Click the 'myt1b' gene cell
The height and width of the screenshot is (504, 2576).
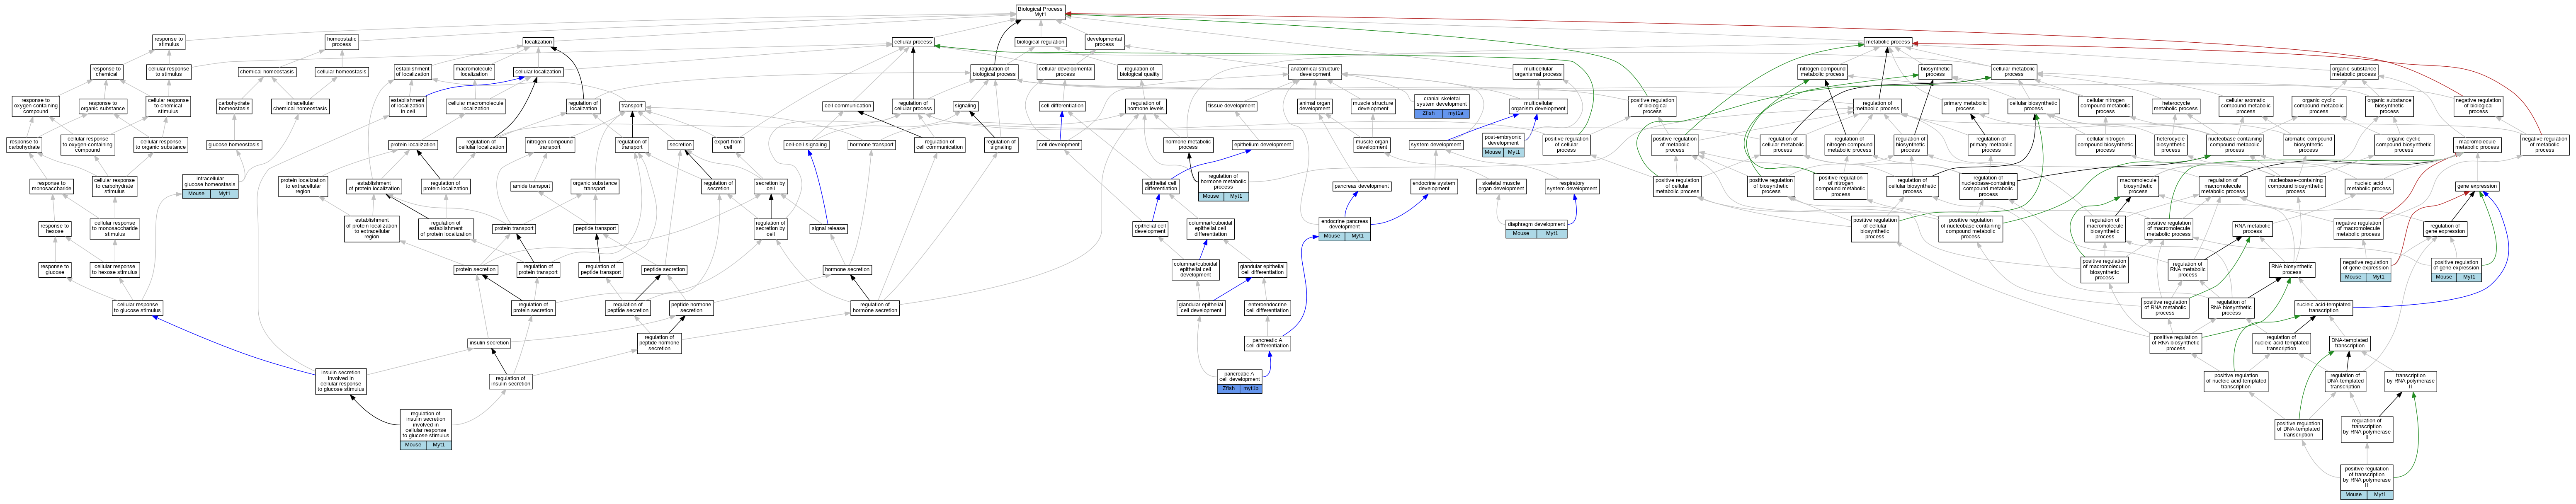pos(1251,389)
